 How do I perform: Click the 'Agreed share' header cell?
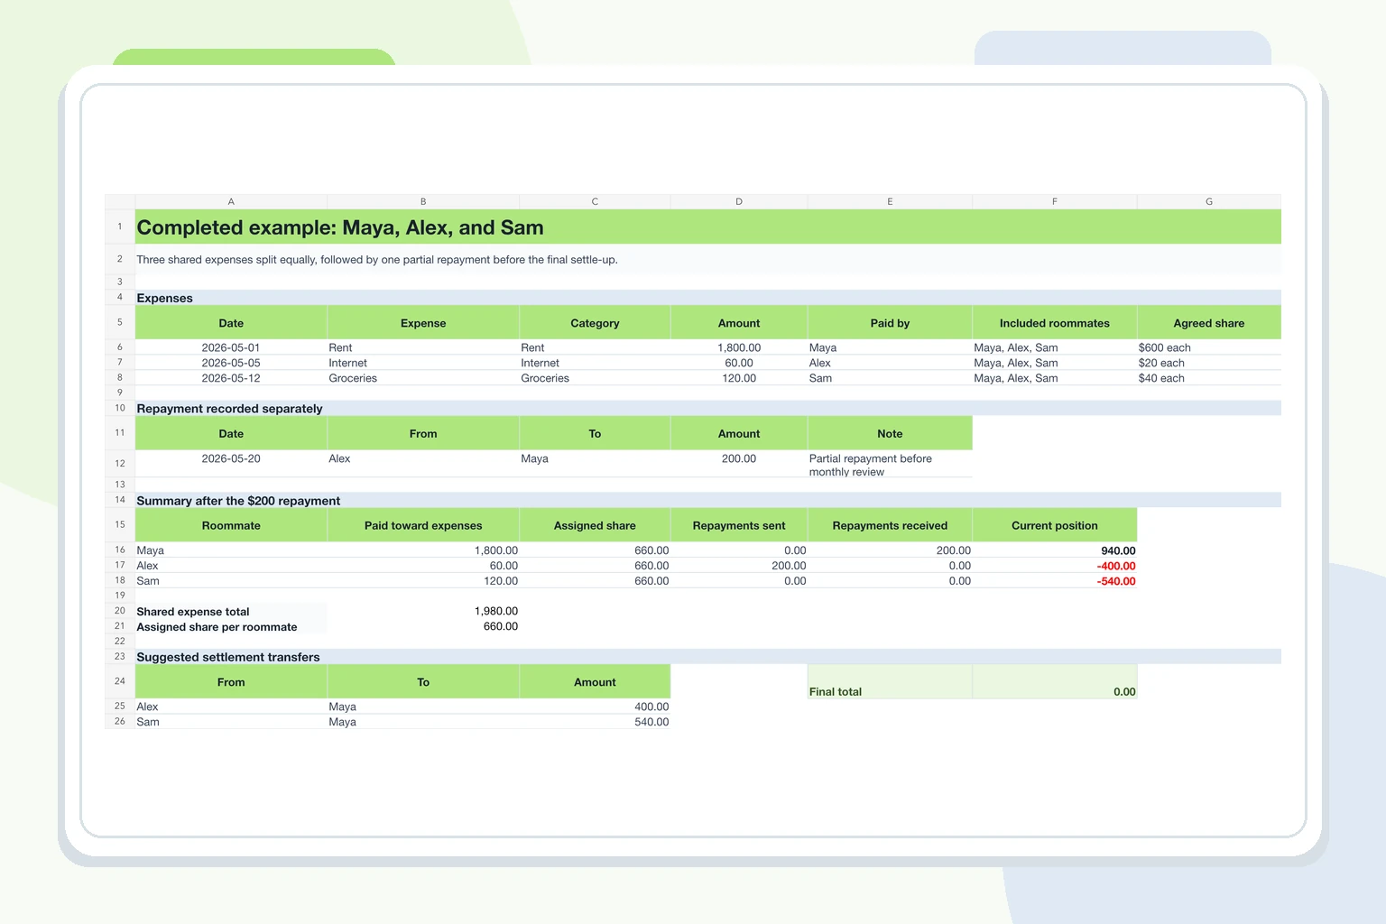(x=1209, y=323)
